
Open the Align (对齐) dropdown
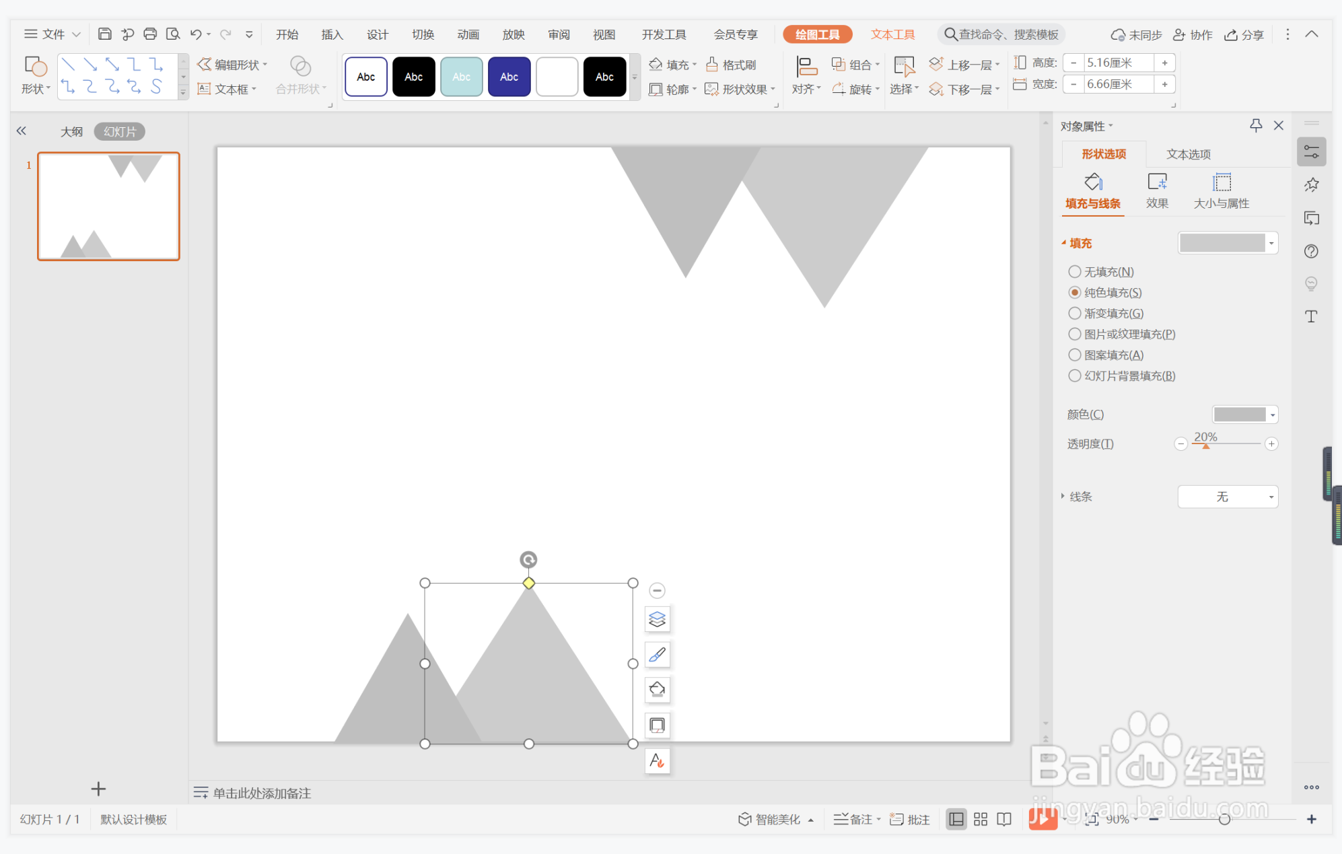[x=806, y=75]
